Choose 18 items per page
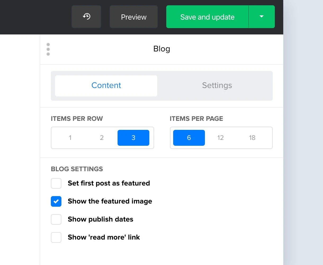The height and width of the screenshot is (265, 323). (x=252, y=138)
